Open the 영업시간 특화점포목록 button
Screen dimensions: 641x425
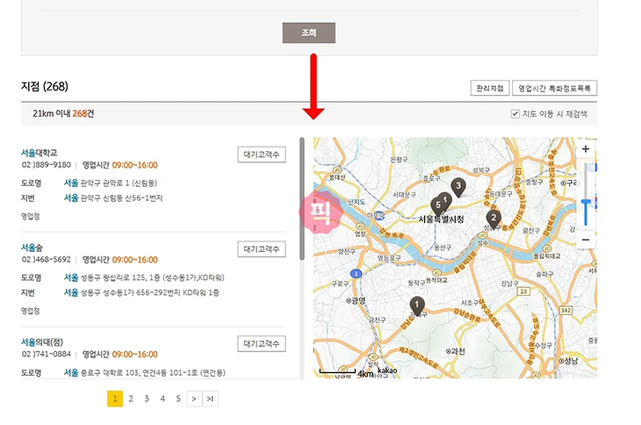click(554, 88)
